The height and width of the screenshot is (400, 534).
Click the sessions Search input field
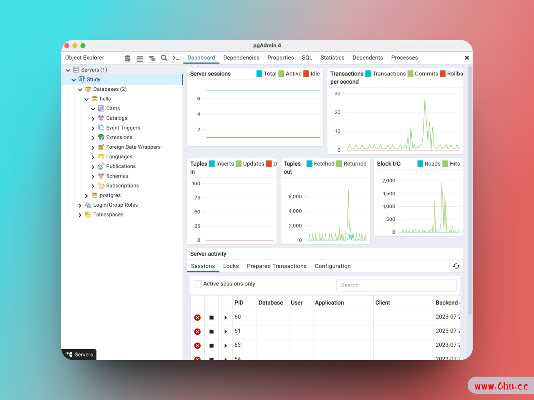coord(396,285)
